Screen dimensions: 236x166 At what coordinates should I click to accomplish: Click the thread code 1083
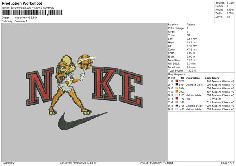(208, 88)
